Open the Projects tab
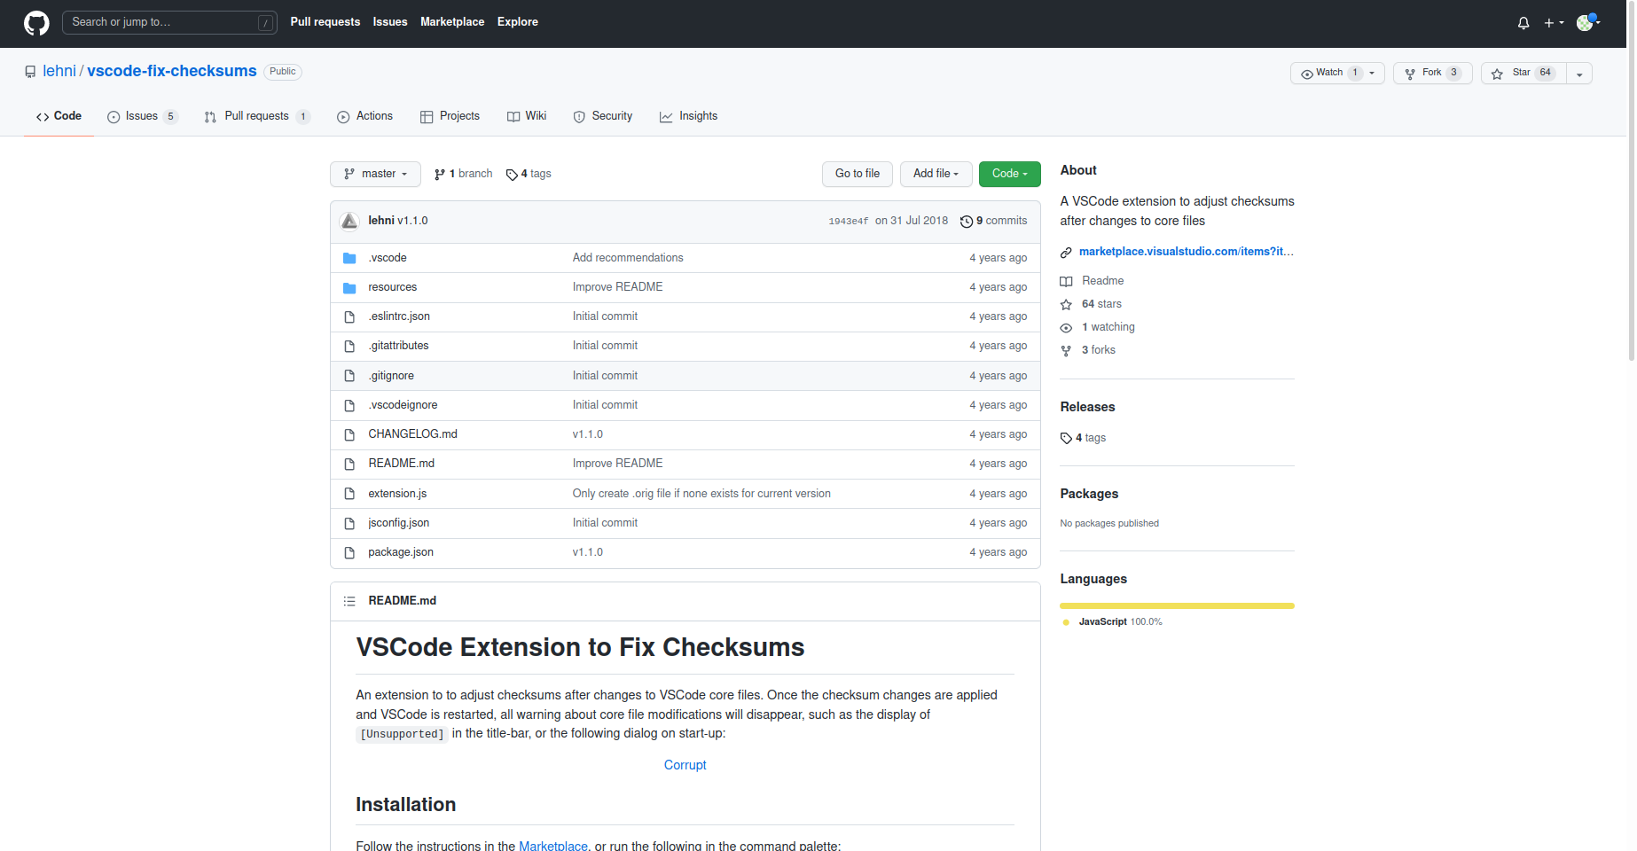The image size is (1637, 851). pyautogui.click(x=450, y=116)
